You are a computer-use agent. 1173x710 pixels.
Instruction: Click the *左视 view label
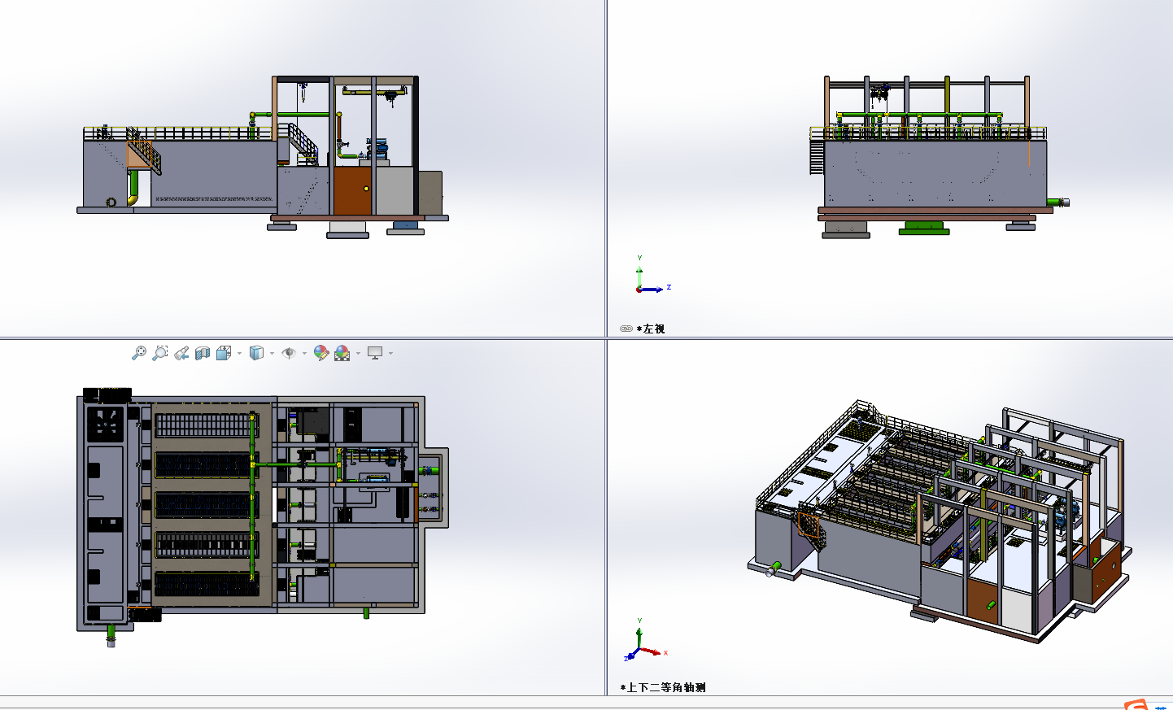651,329
